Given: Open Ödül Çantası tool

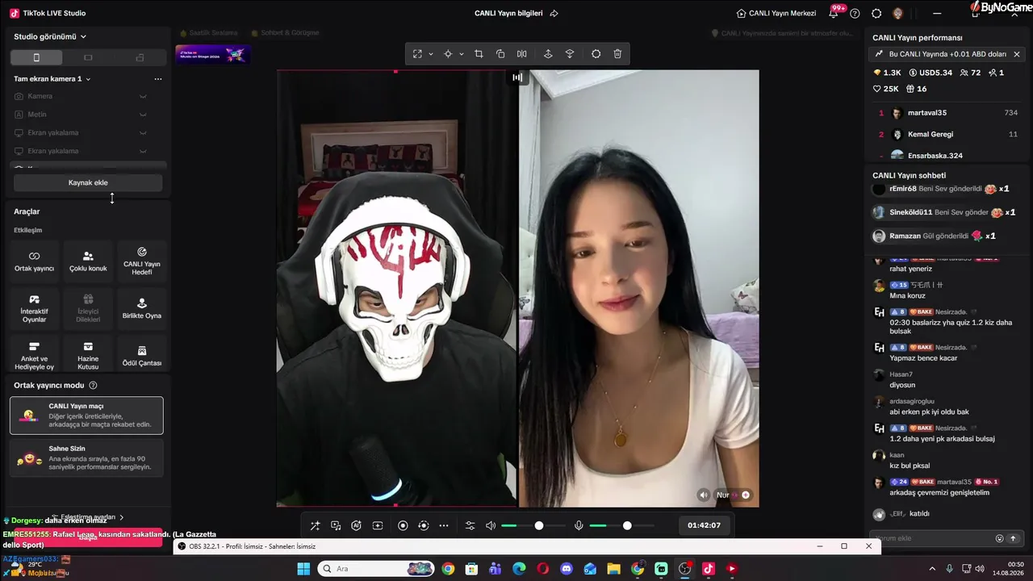Looking at the screenshot, I should (142, 355).
